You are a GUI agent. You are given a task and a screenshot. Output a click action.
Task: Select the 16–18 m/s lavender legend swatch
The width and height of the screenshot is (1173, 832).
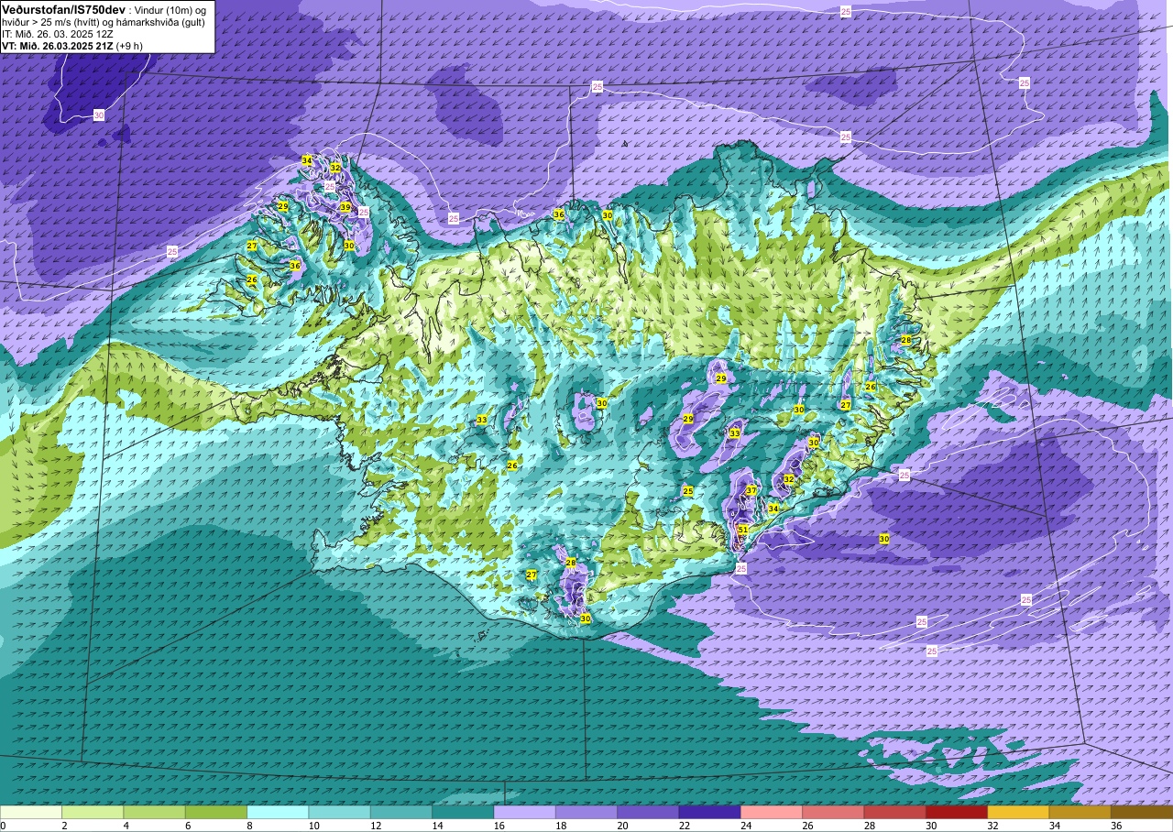click(524, 812)
